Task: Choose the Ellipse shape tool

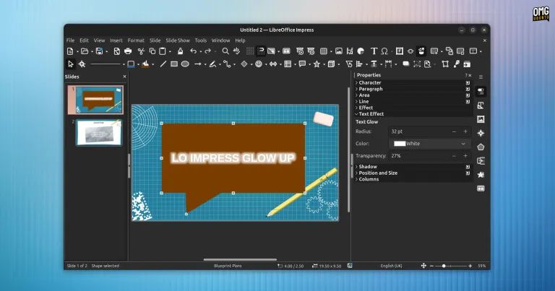Action: (x=185, y=64)
